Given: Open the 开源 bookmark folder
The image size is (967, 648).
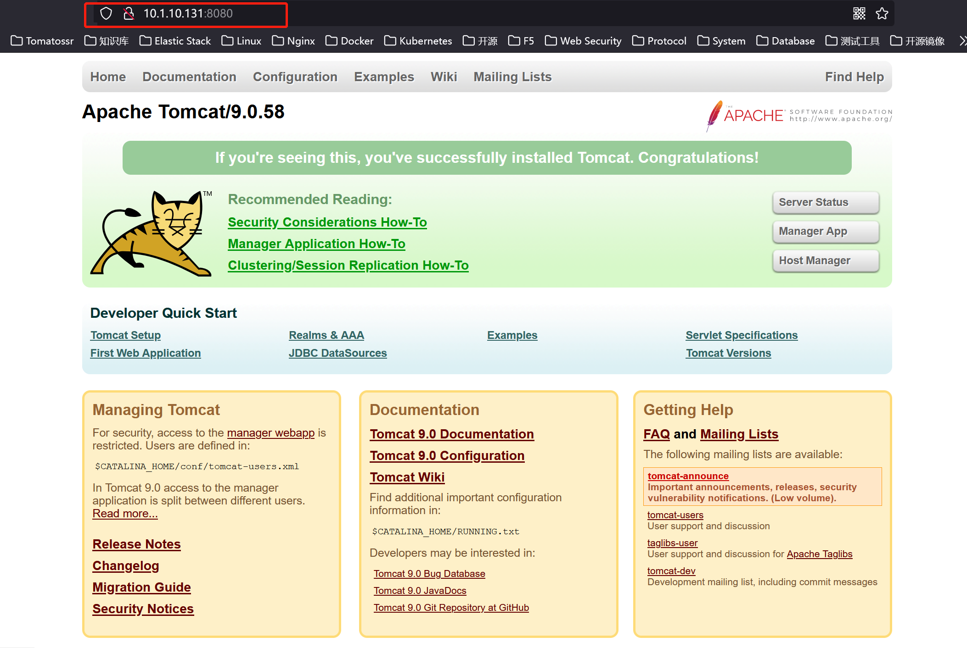Looking at the screenshot, I should click(480, 41).
